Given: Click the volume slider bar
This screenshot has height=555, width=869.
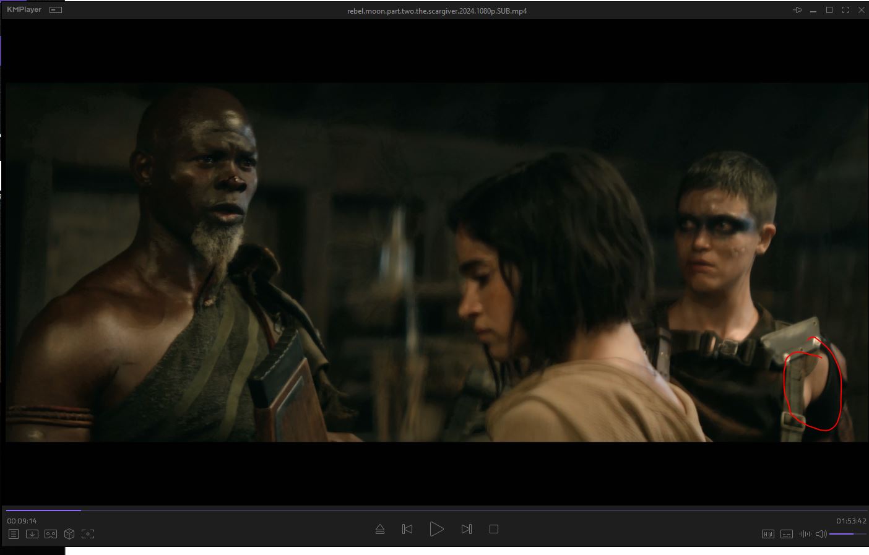Looking at the screenshot, I should tap(847, 533).
